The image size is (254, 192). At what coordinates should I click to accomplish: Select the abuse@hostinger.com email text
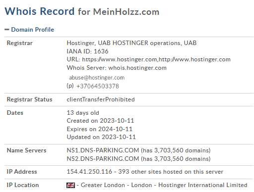(x=97, y=78)
